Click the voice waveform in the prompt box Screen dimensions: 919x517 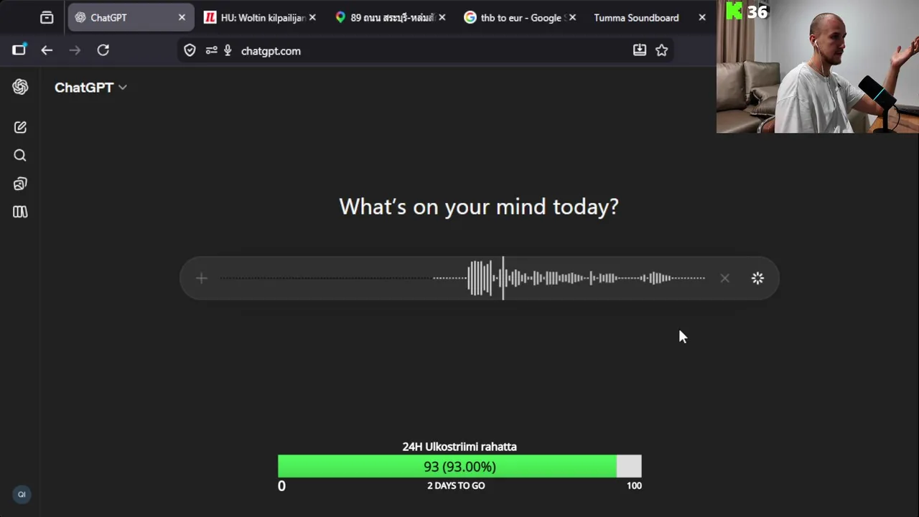coord(463,278)
